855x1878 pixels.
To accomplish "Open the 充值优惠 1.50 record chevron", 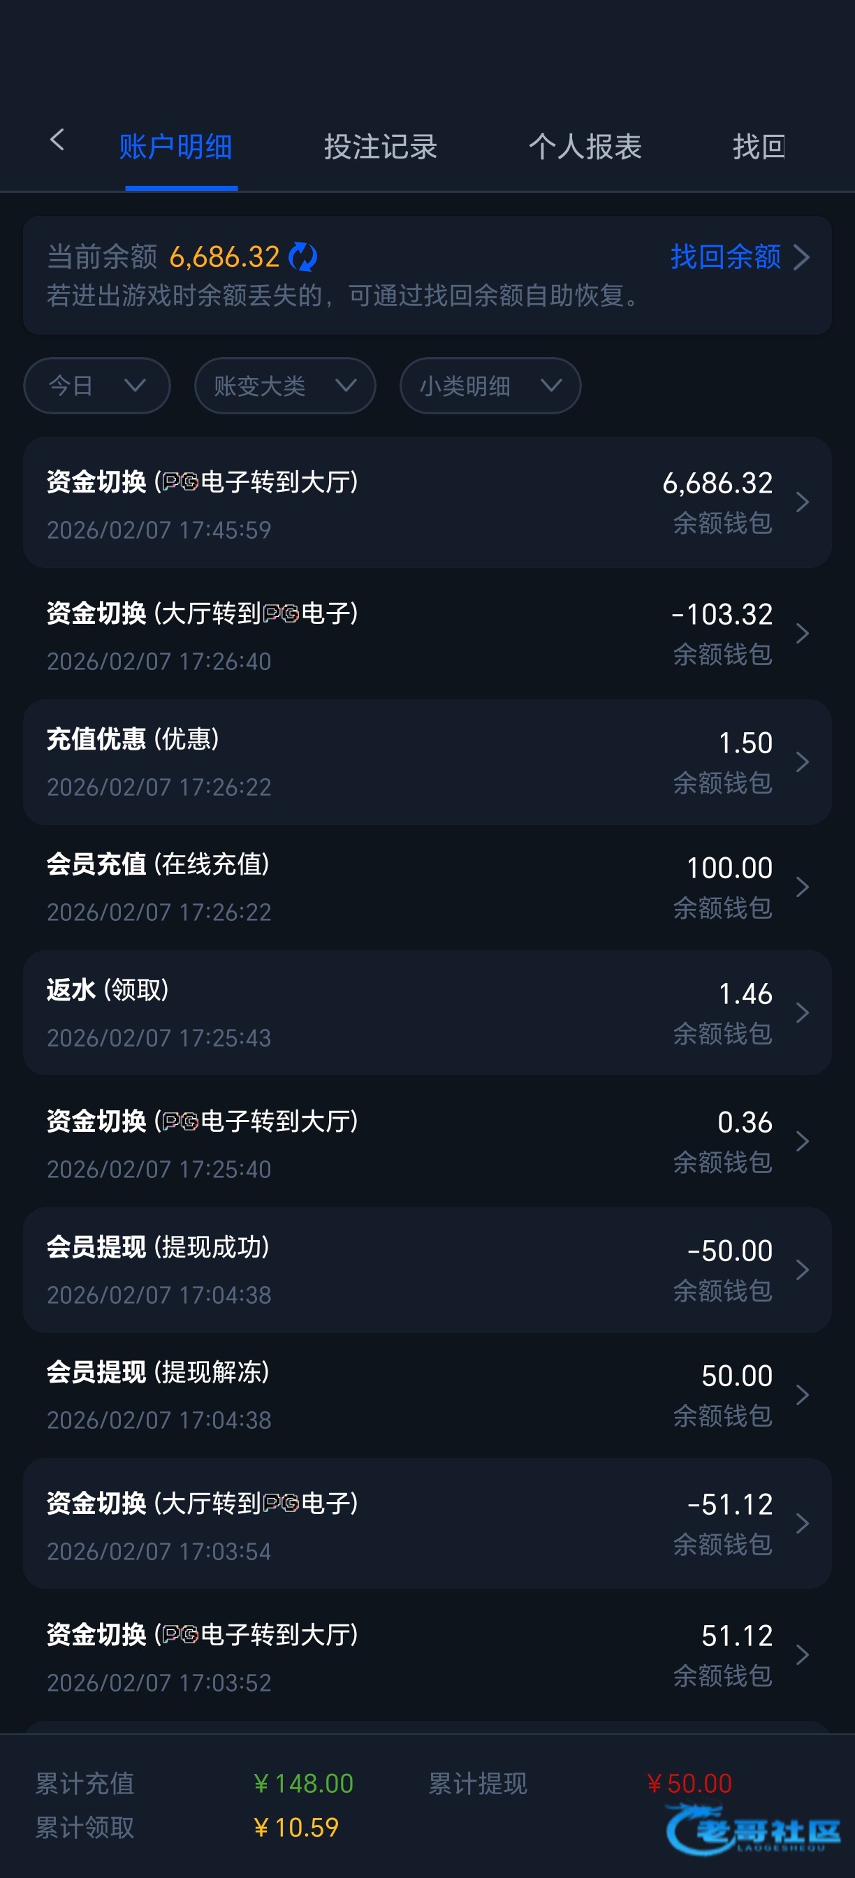I will (x=802, y=762).
